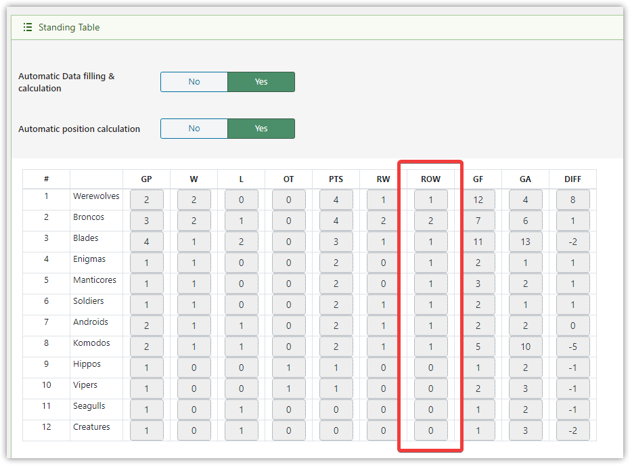Click the OT column header
Image resolution: width=630 pixels, height=465 pixels.
point(288,179)
